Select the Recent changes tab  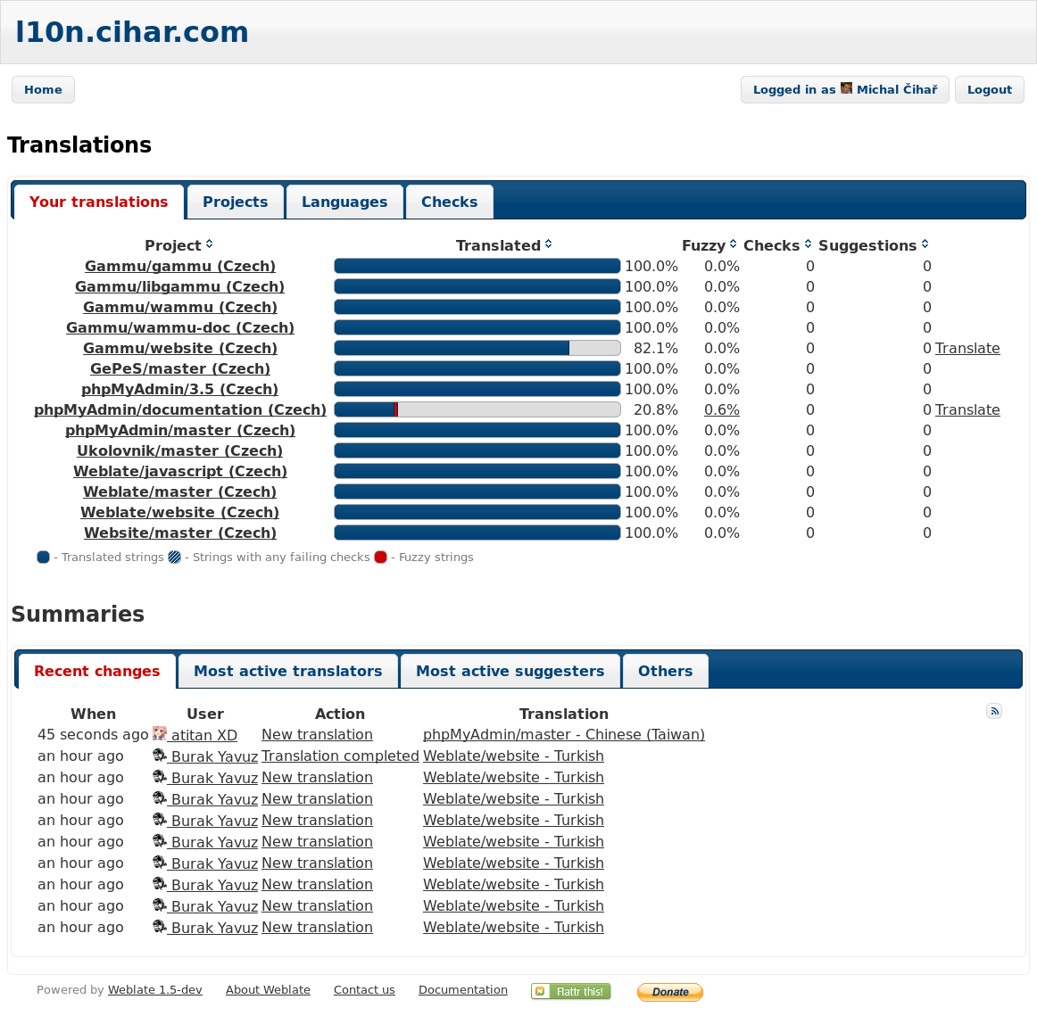click(x=97, y=671)
